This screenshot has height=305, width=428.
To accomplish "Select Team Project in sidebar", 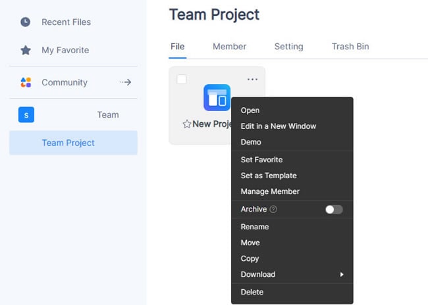I will (73, 143).
